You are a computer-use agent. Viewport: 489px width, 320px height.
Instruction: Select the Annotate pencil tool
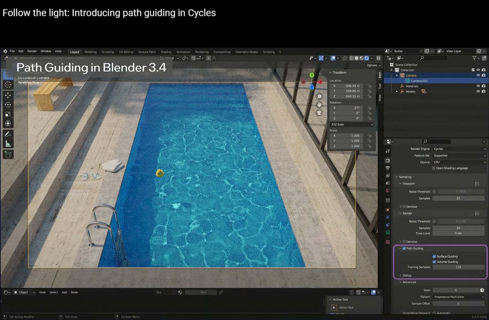8,134
